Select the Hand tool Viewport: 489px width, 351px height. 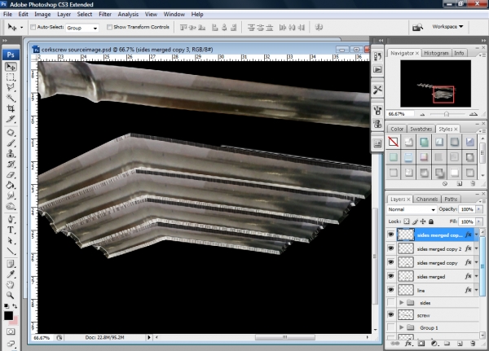click(11, 284)
